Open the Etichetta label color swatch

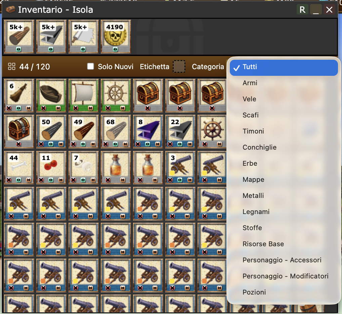179,66
